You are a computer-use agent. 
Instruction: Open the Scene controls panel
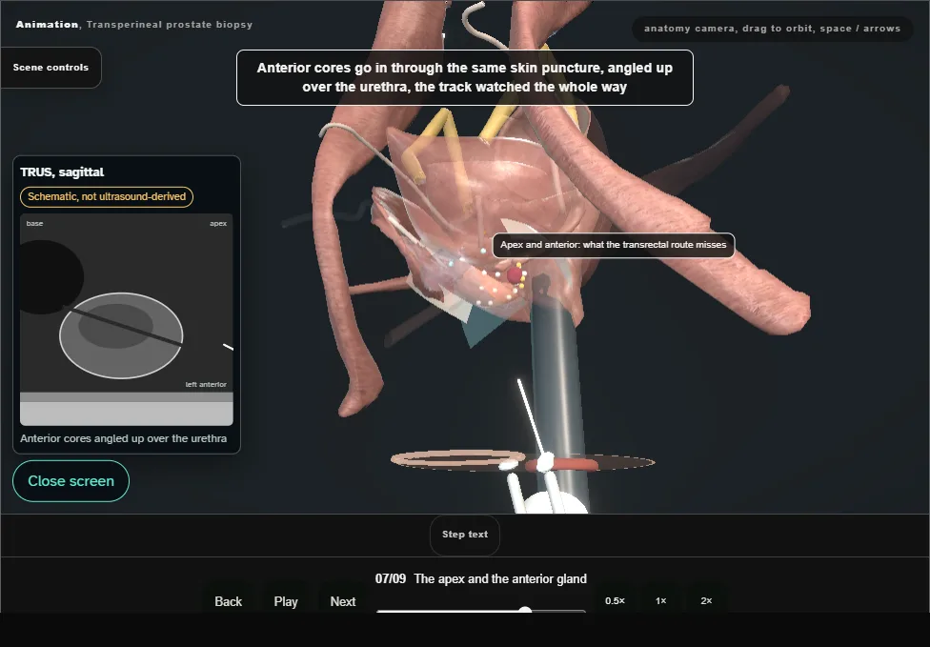coord(51,68)
